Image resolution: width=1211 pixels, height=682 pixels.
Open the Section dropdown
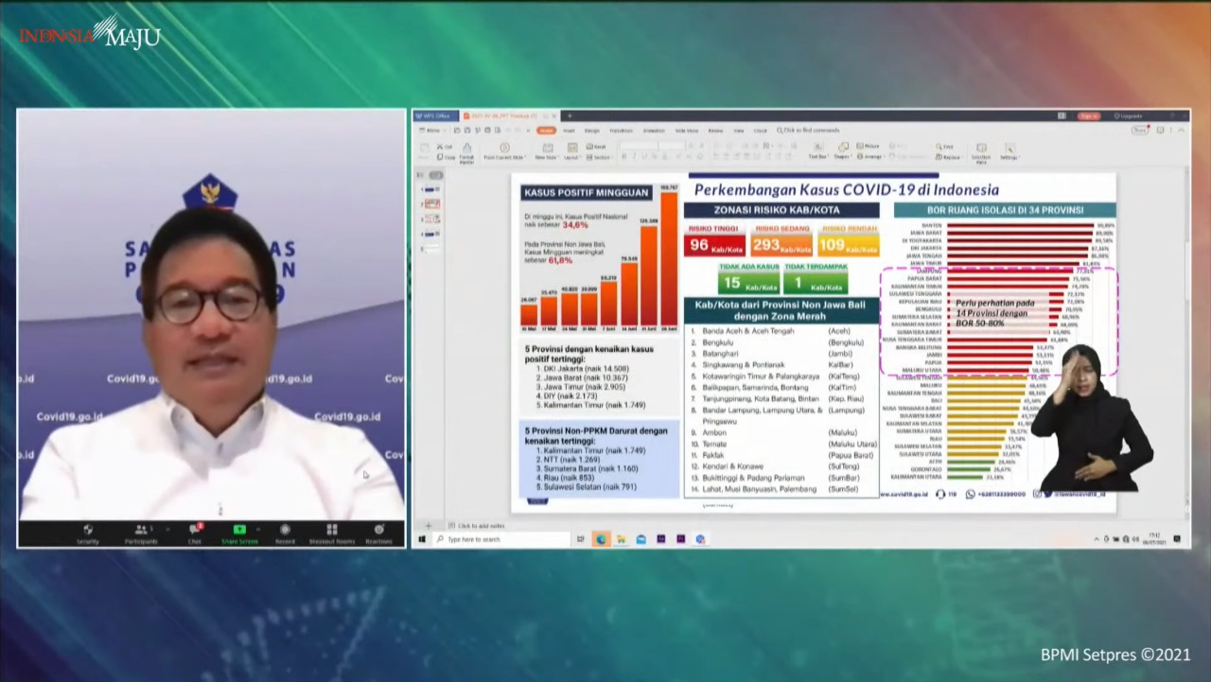click(x=599, y=157)
